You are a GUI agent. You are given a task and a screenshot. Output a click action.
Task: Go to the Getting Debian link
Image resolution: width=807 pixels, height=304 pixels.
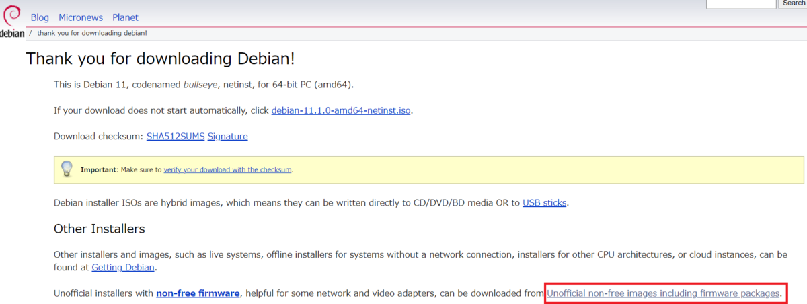(124, 267)
